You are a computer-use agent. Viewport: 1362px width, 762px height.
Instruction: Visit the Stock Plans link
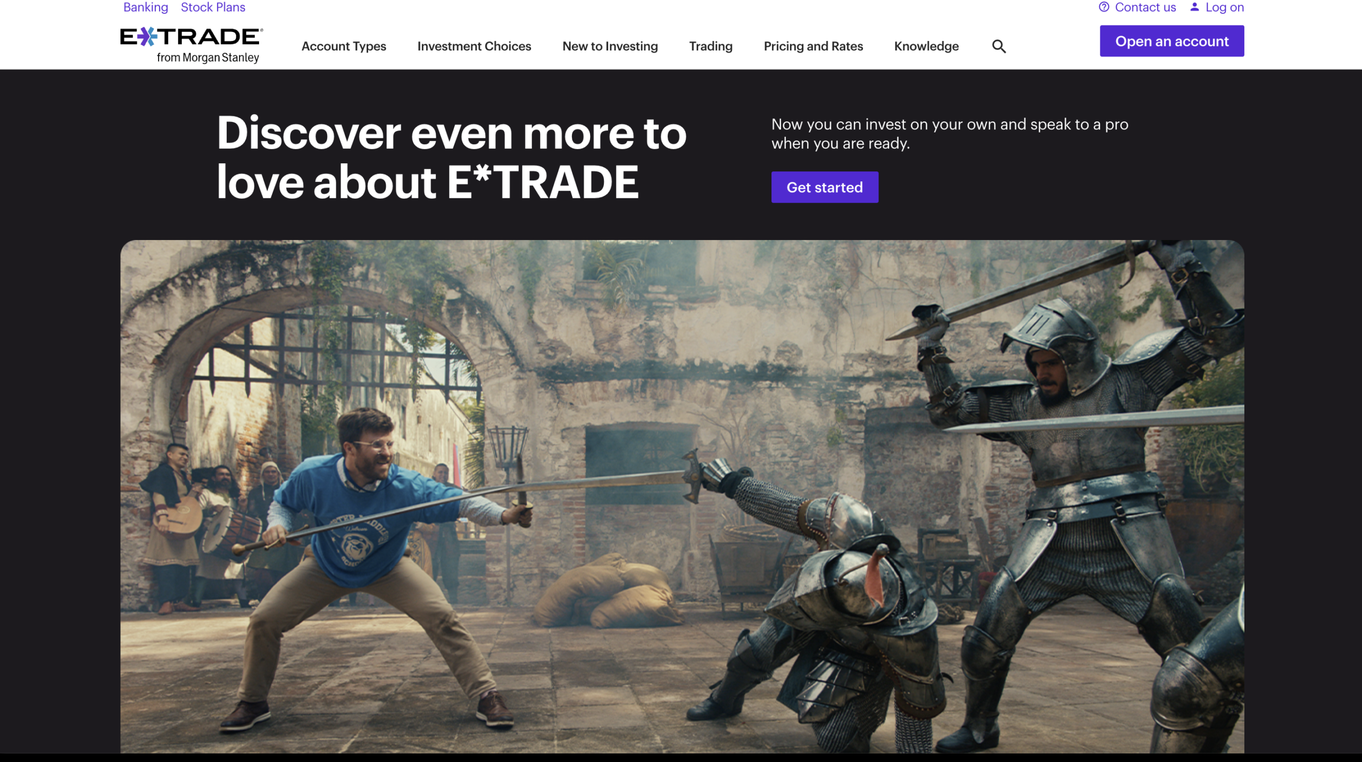click(x=213, y=7)
